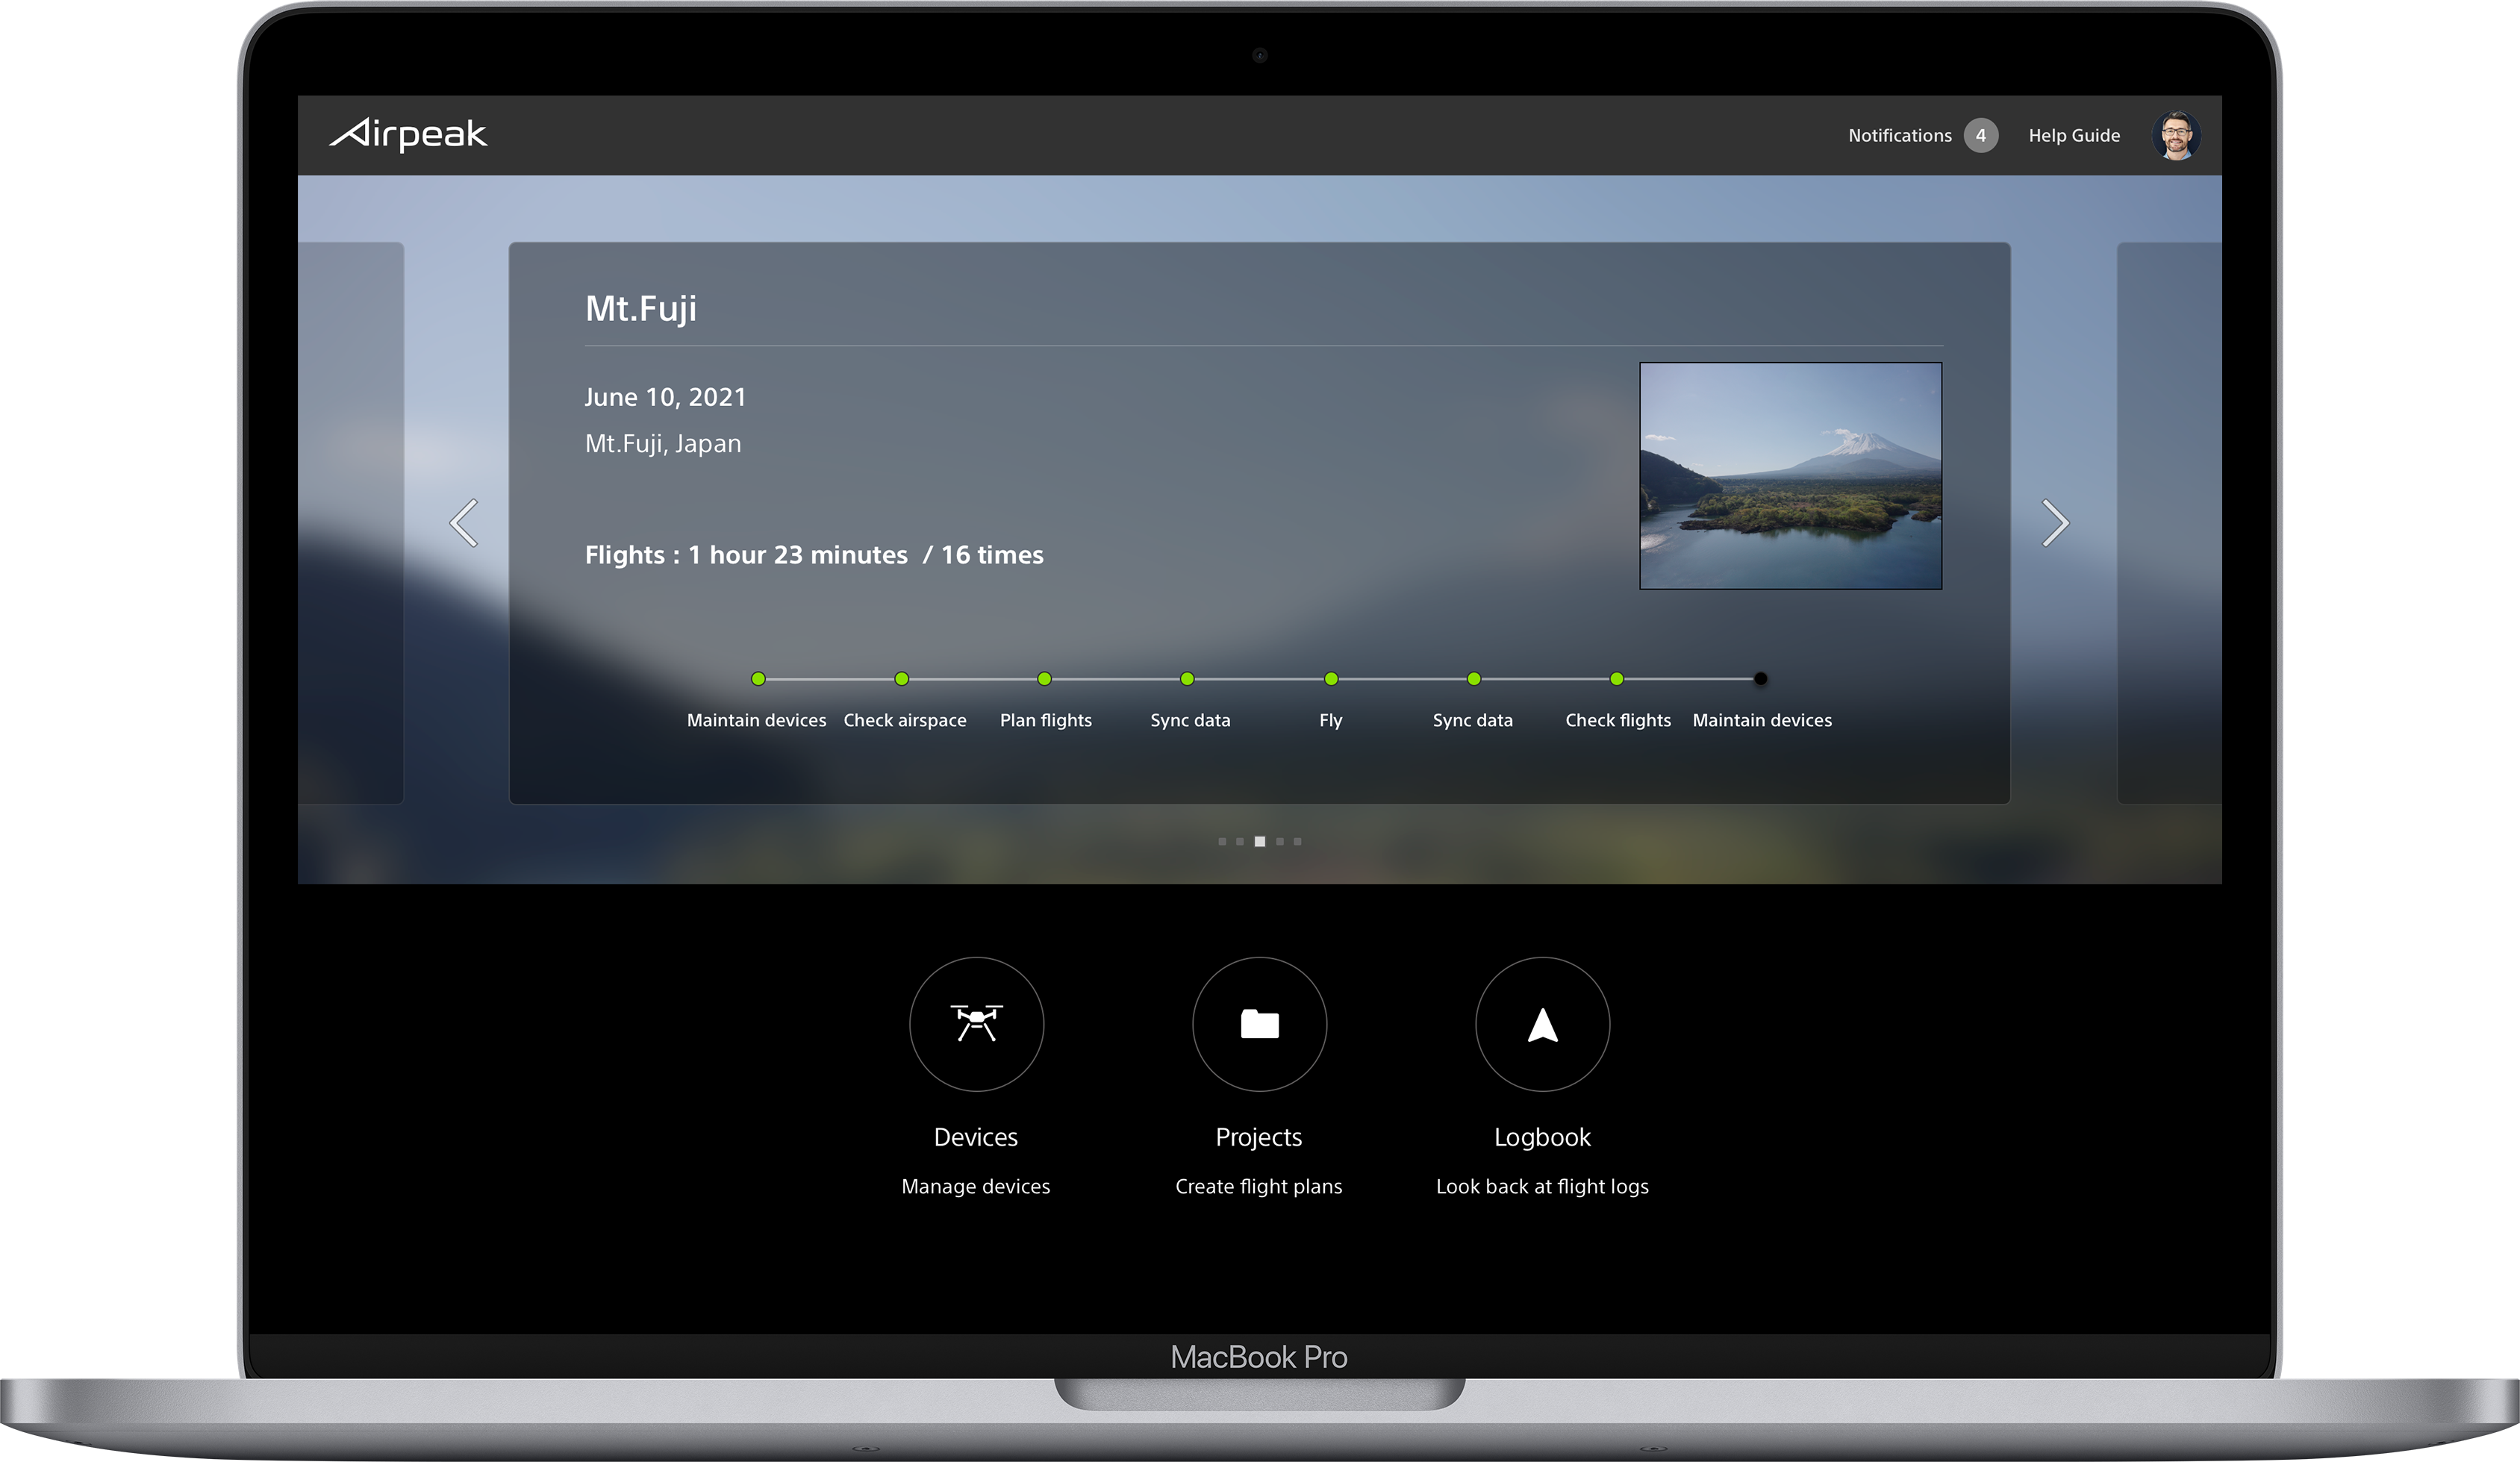This screenshot has width=2520, height=1462.
Task: Click the Projects label
Action: [x=1259, y=1137]
